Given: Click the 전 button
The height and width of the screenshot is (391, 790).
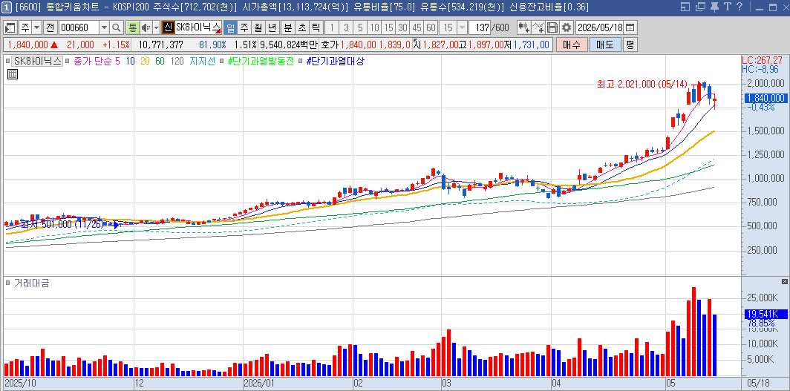Looking at the screenshot, I should coord(50,27).
